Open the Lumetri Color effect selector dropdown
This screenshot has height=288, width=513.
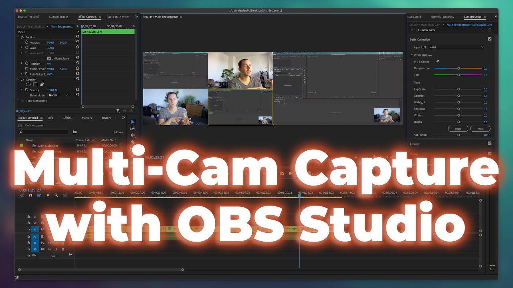(x=450, y=30)
